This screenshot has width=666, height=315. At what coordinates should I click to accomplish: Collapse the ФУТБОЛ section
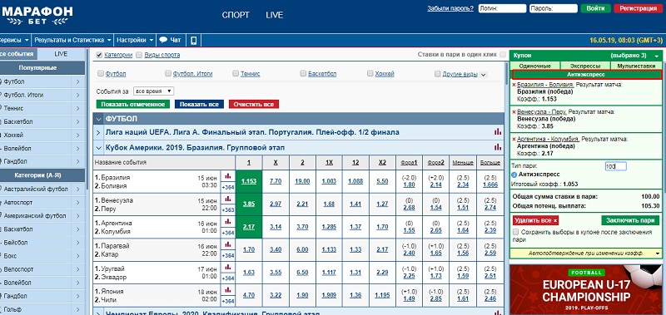click(98, 119)
